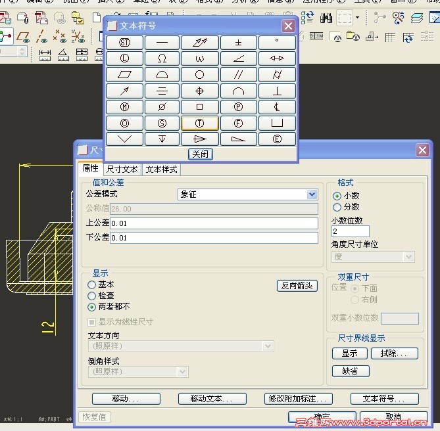Select 下面 dual dimension position
Screen dimensions: 440x431
click(x=354, y=288)
